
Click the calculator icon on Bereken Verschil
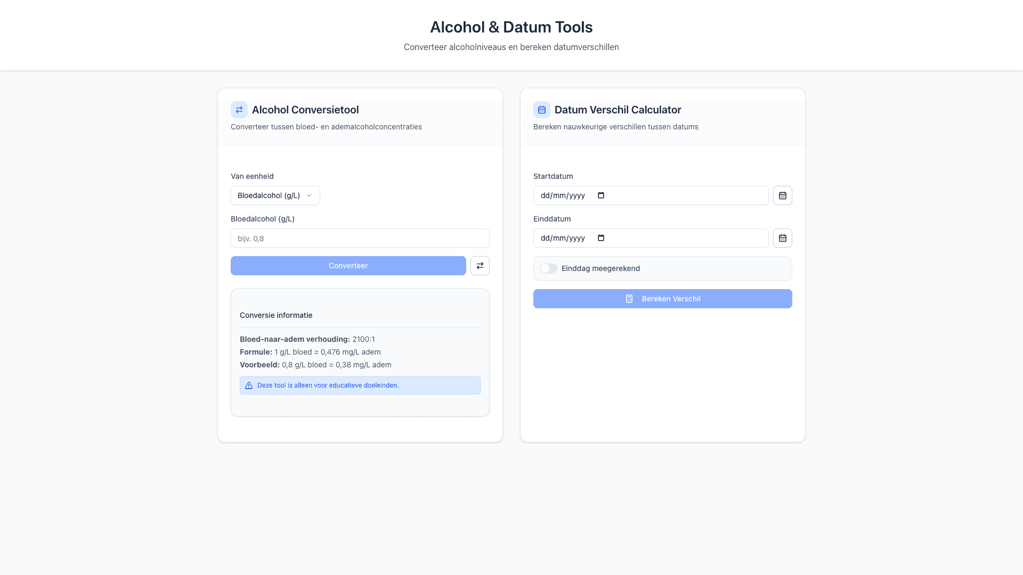(629, 299)
